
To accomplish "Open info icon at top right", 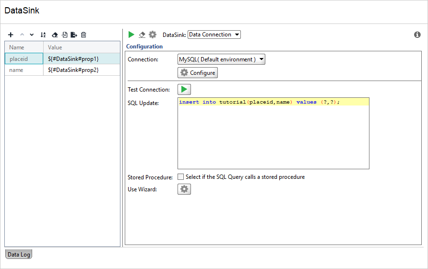I will click(x=417, y=35).
